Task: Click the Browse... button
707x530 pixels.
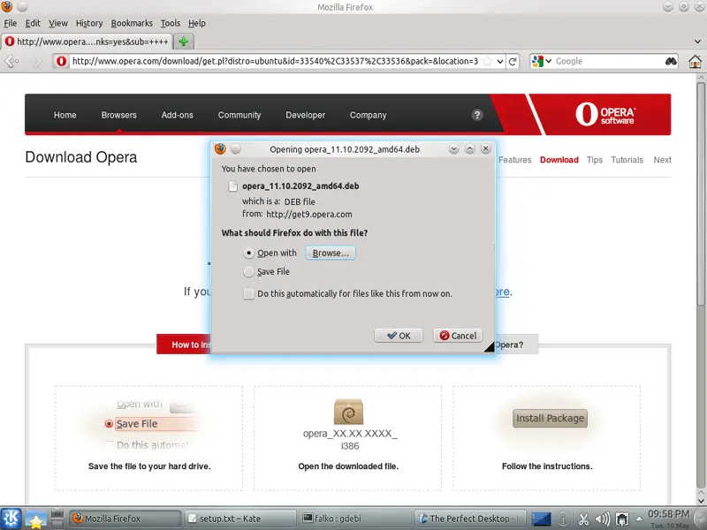Action: 331,253
